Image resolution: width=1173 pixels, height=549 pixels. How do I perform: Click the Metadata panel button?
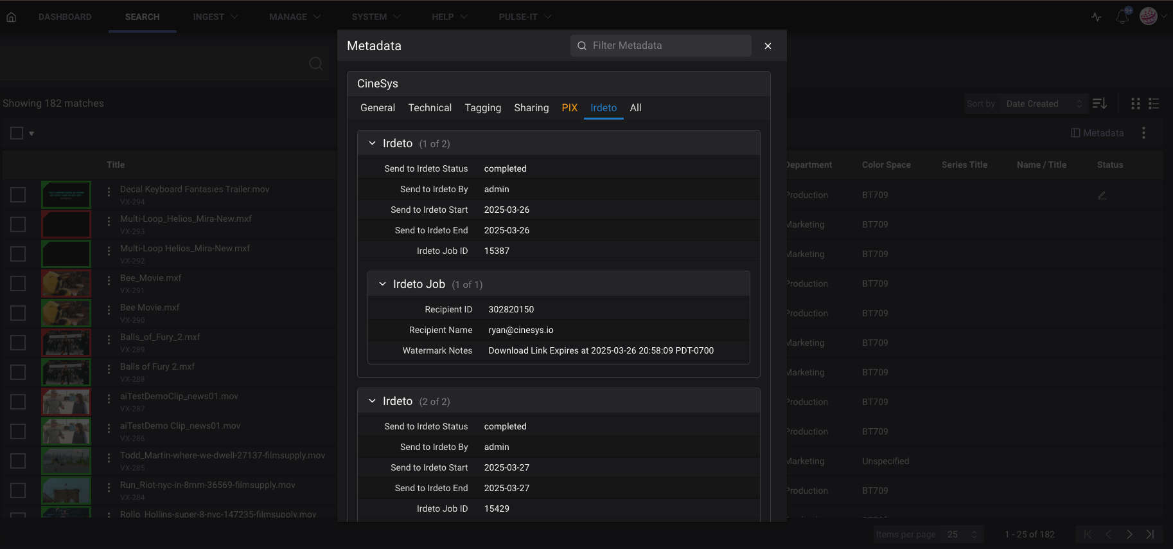click(x=1097, y=133)
